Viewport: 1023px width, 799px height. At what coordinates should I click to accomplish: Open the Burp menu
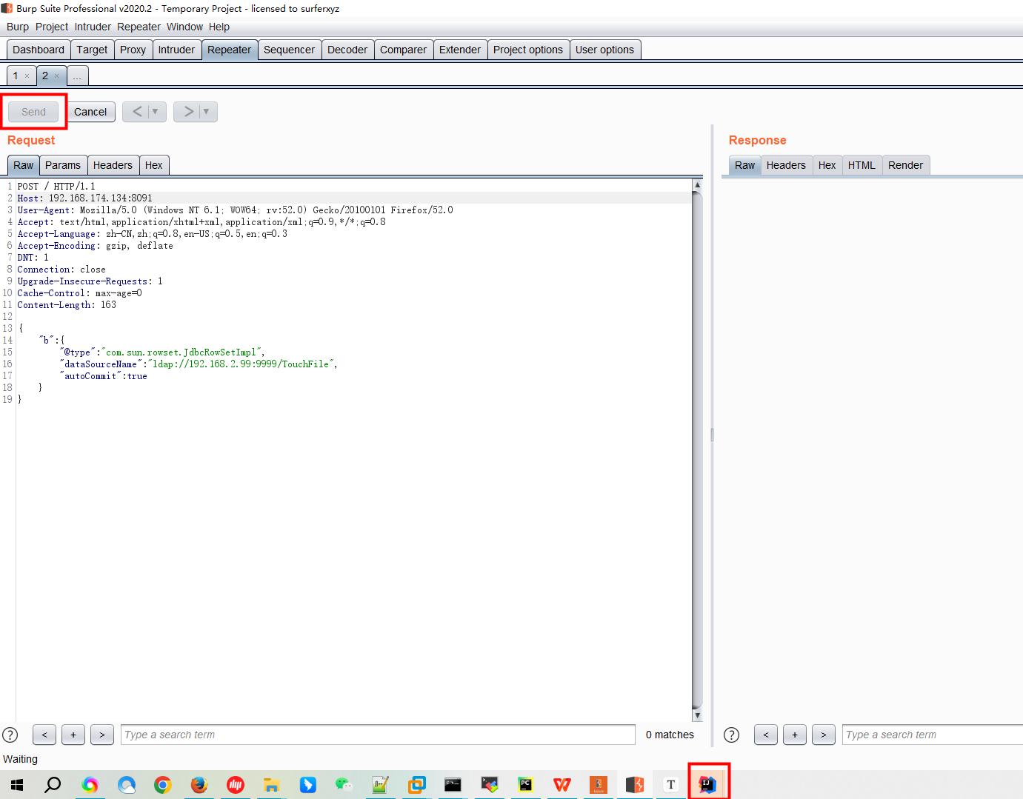coord(18,27)
